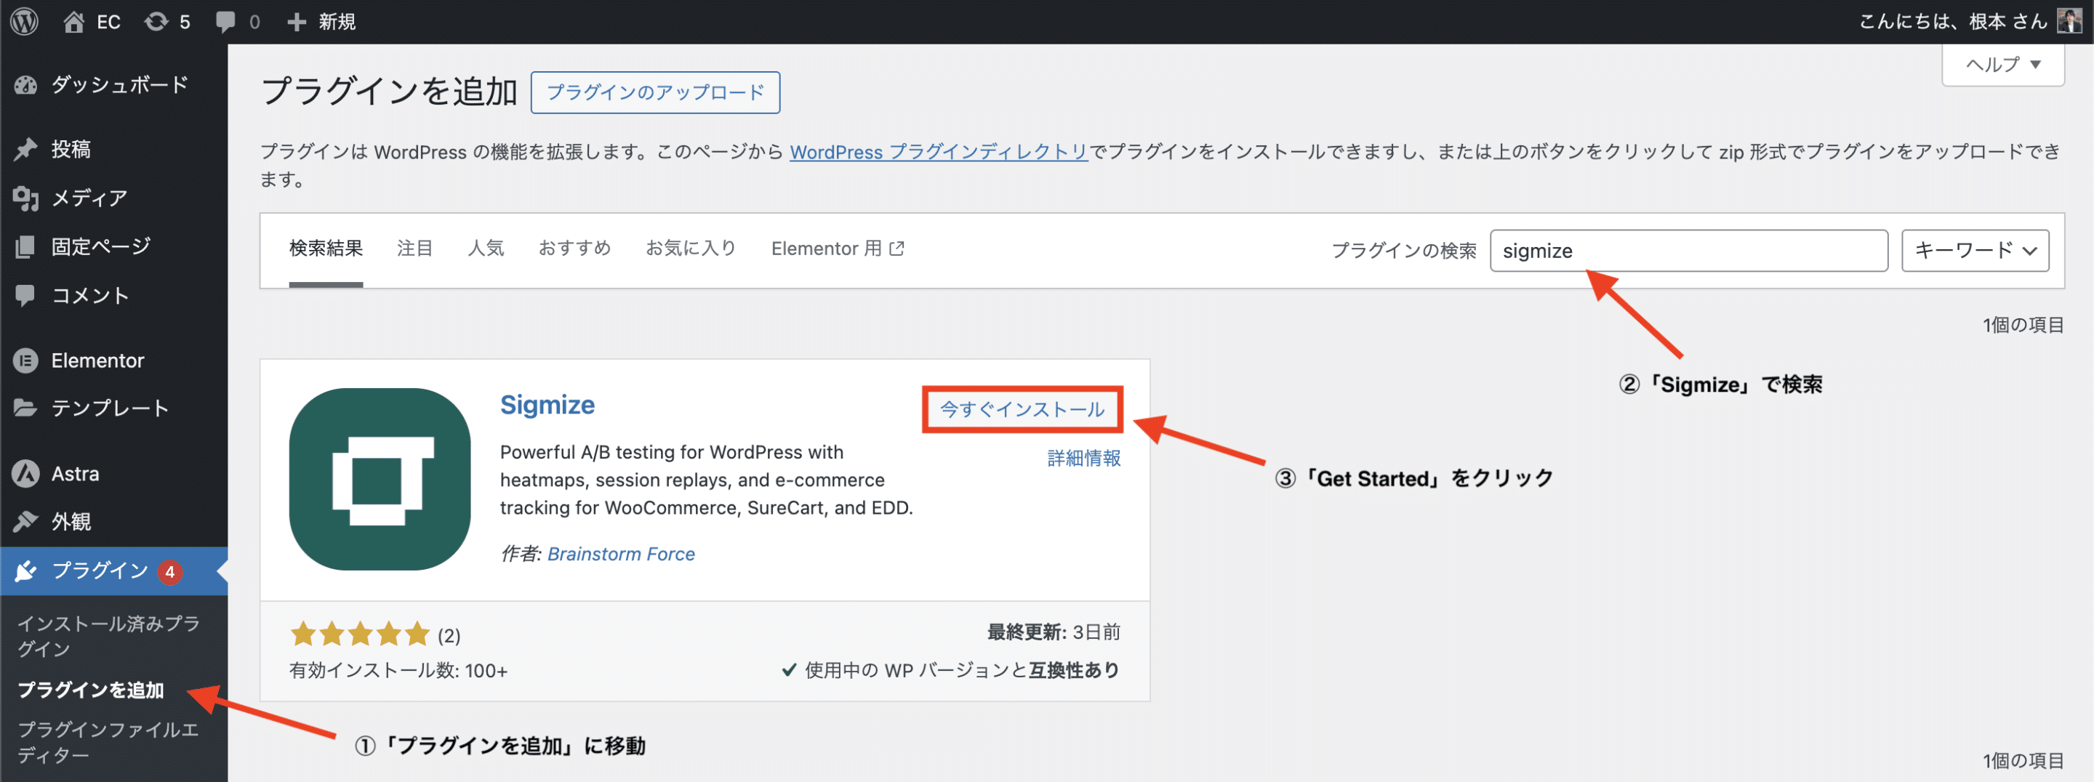
Task: Open the comments bubble icon in admin bar
Action: click(x=225, y=21)
